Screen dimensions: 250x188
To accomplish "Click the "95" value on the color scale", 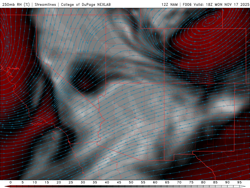I will click(x=239, y=182).
